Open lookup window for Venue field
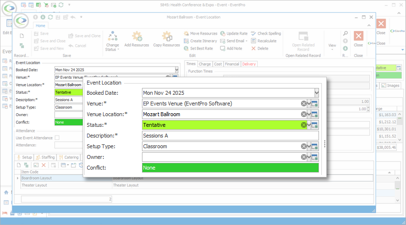 pyautogui.click(x=315, y=104)
